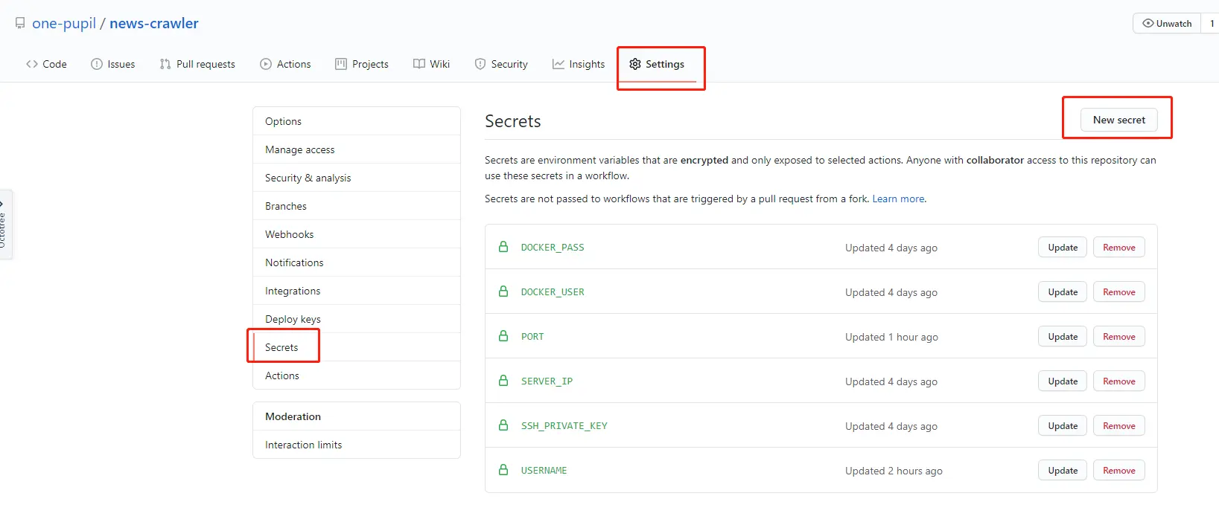This screenshot has height=519, width=1219.
Task: Open Actions in settings sidebar
Action: 357,375
